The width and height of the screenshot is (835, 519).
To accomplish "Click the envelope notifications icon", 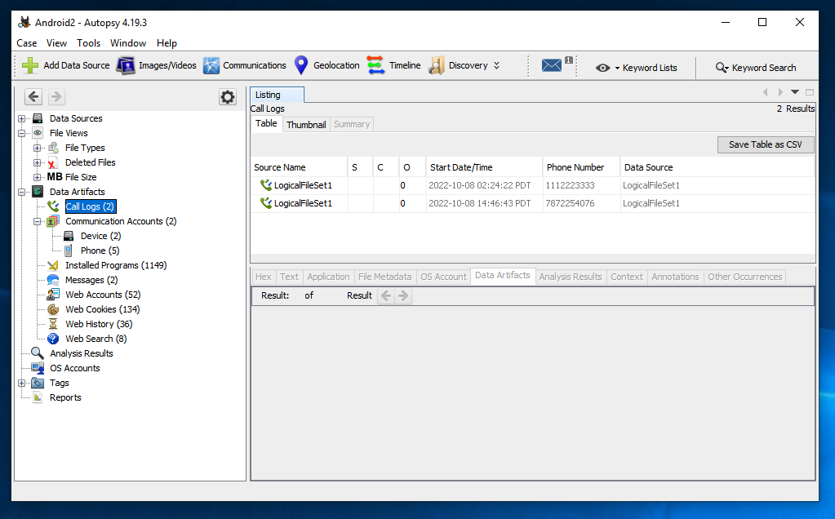I will point(553,65).
